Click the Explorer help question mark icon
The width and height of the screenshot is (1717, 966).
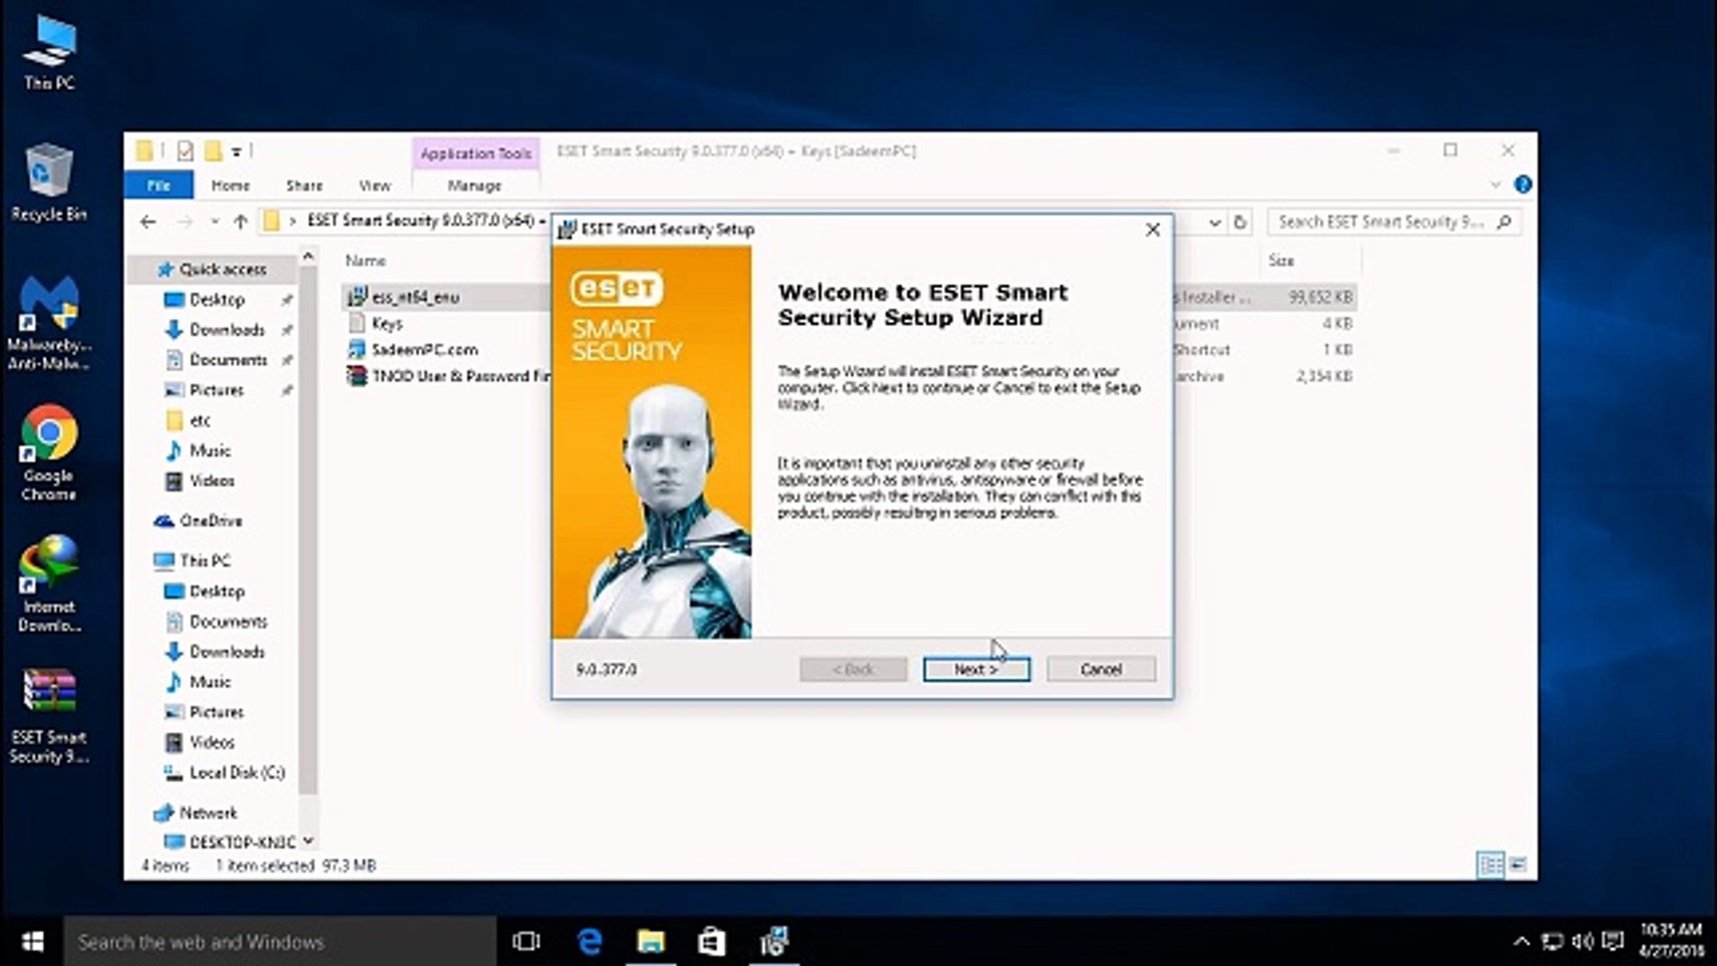click(1522, 184)
